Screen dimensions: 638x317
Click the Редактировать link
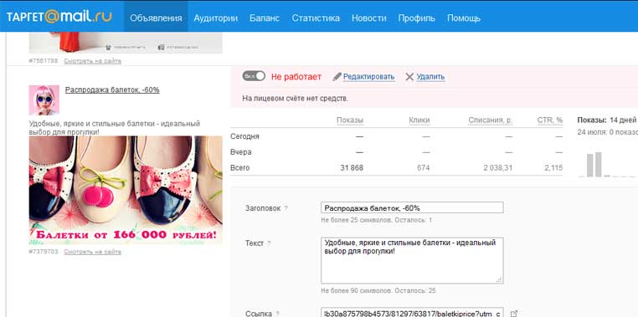tap(368, 77)
